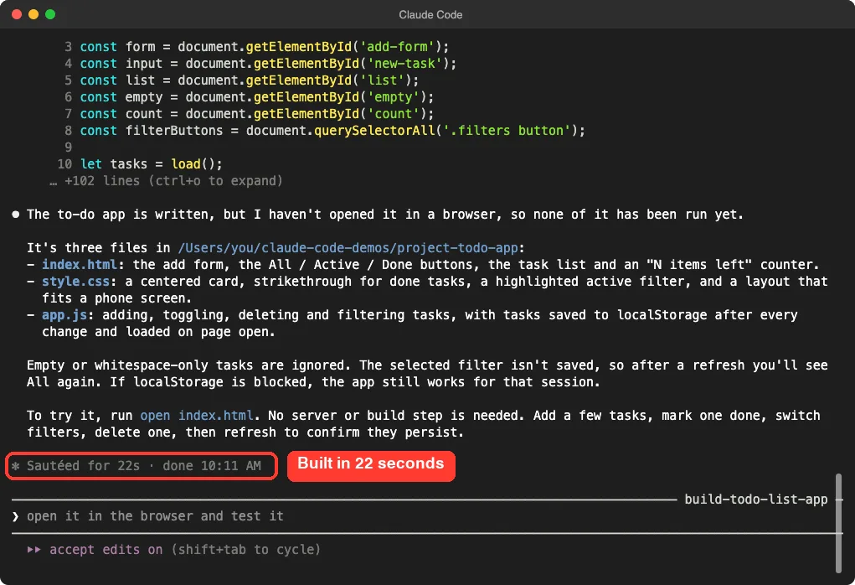Open the index.html file link in the file list

(x=80, y=265)
